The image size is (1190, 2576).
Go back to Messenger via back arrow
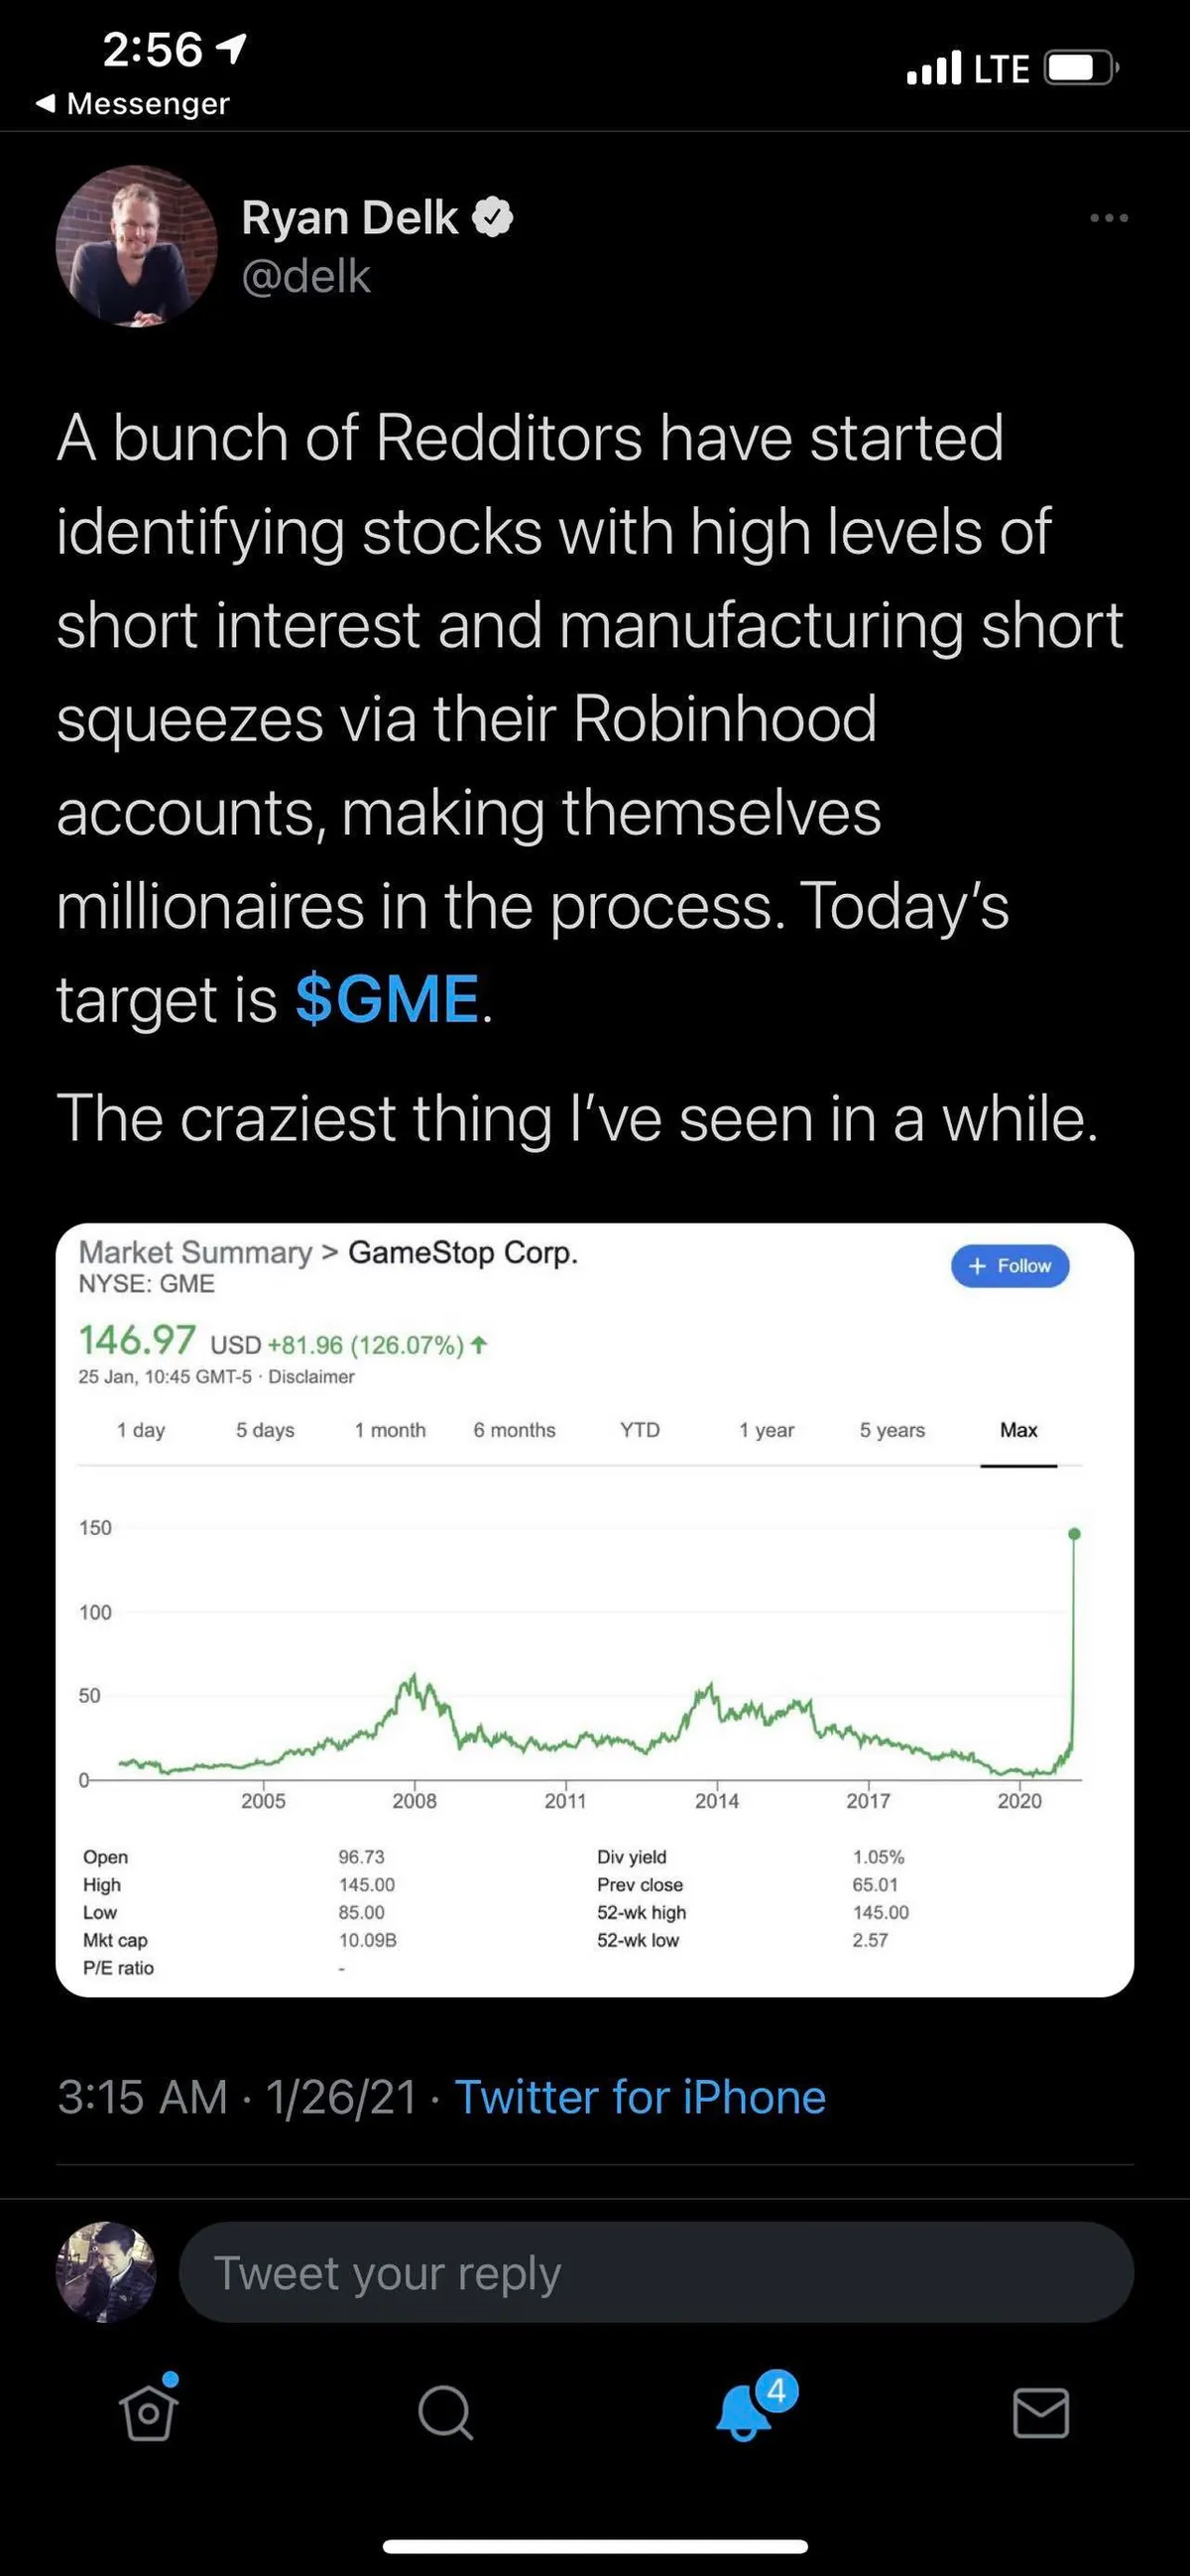[45, 104]
